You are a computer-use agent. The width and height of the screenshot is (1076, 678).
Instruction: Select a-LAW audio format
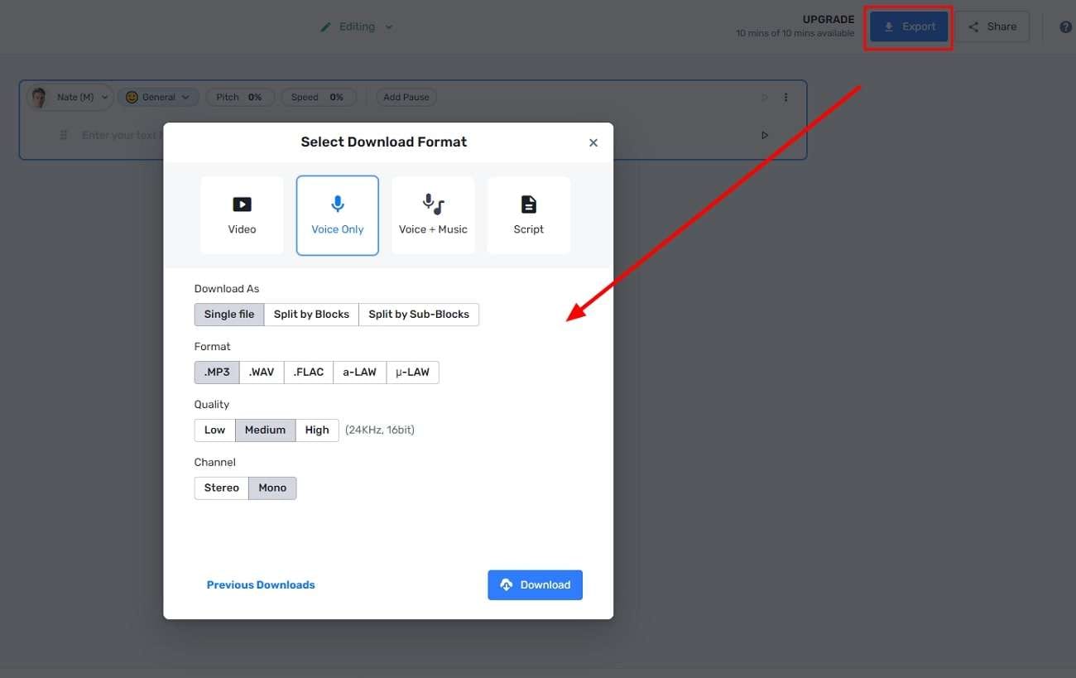[359, 373]
